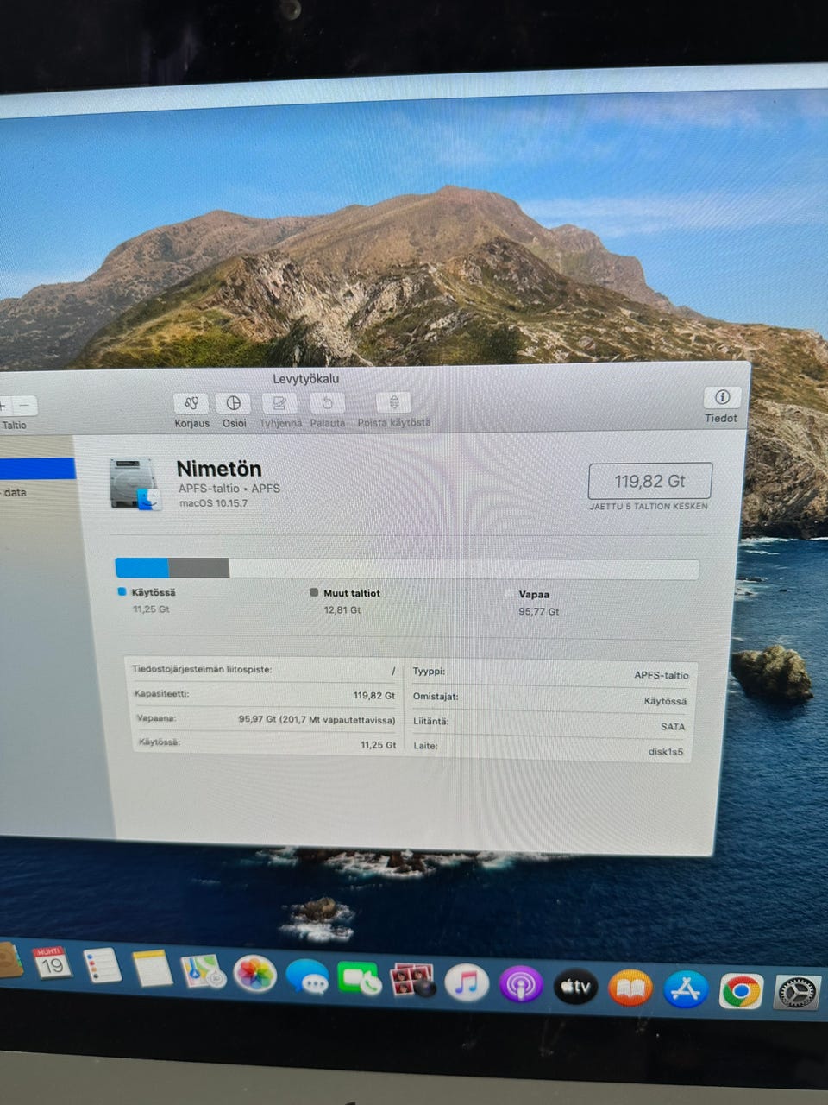
Task: Open System Preferences from the Dock
Action: 797,994
